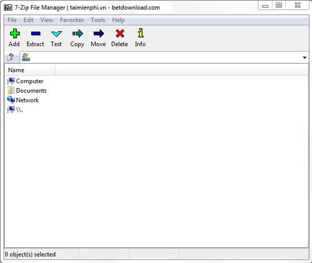Click the Copy arrow icon
The height and width of the screenshot is (263, 312).
[77, 33]
